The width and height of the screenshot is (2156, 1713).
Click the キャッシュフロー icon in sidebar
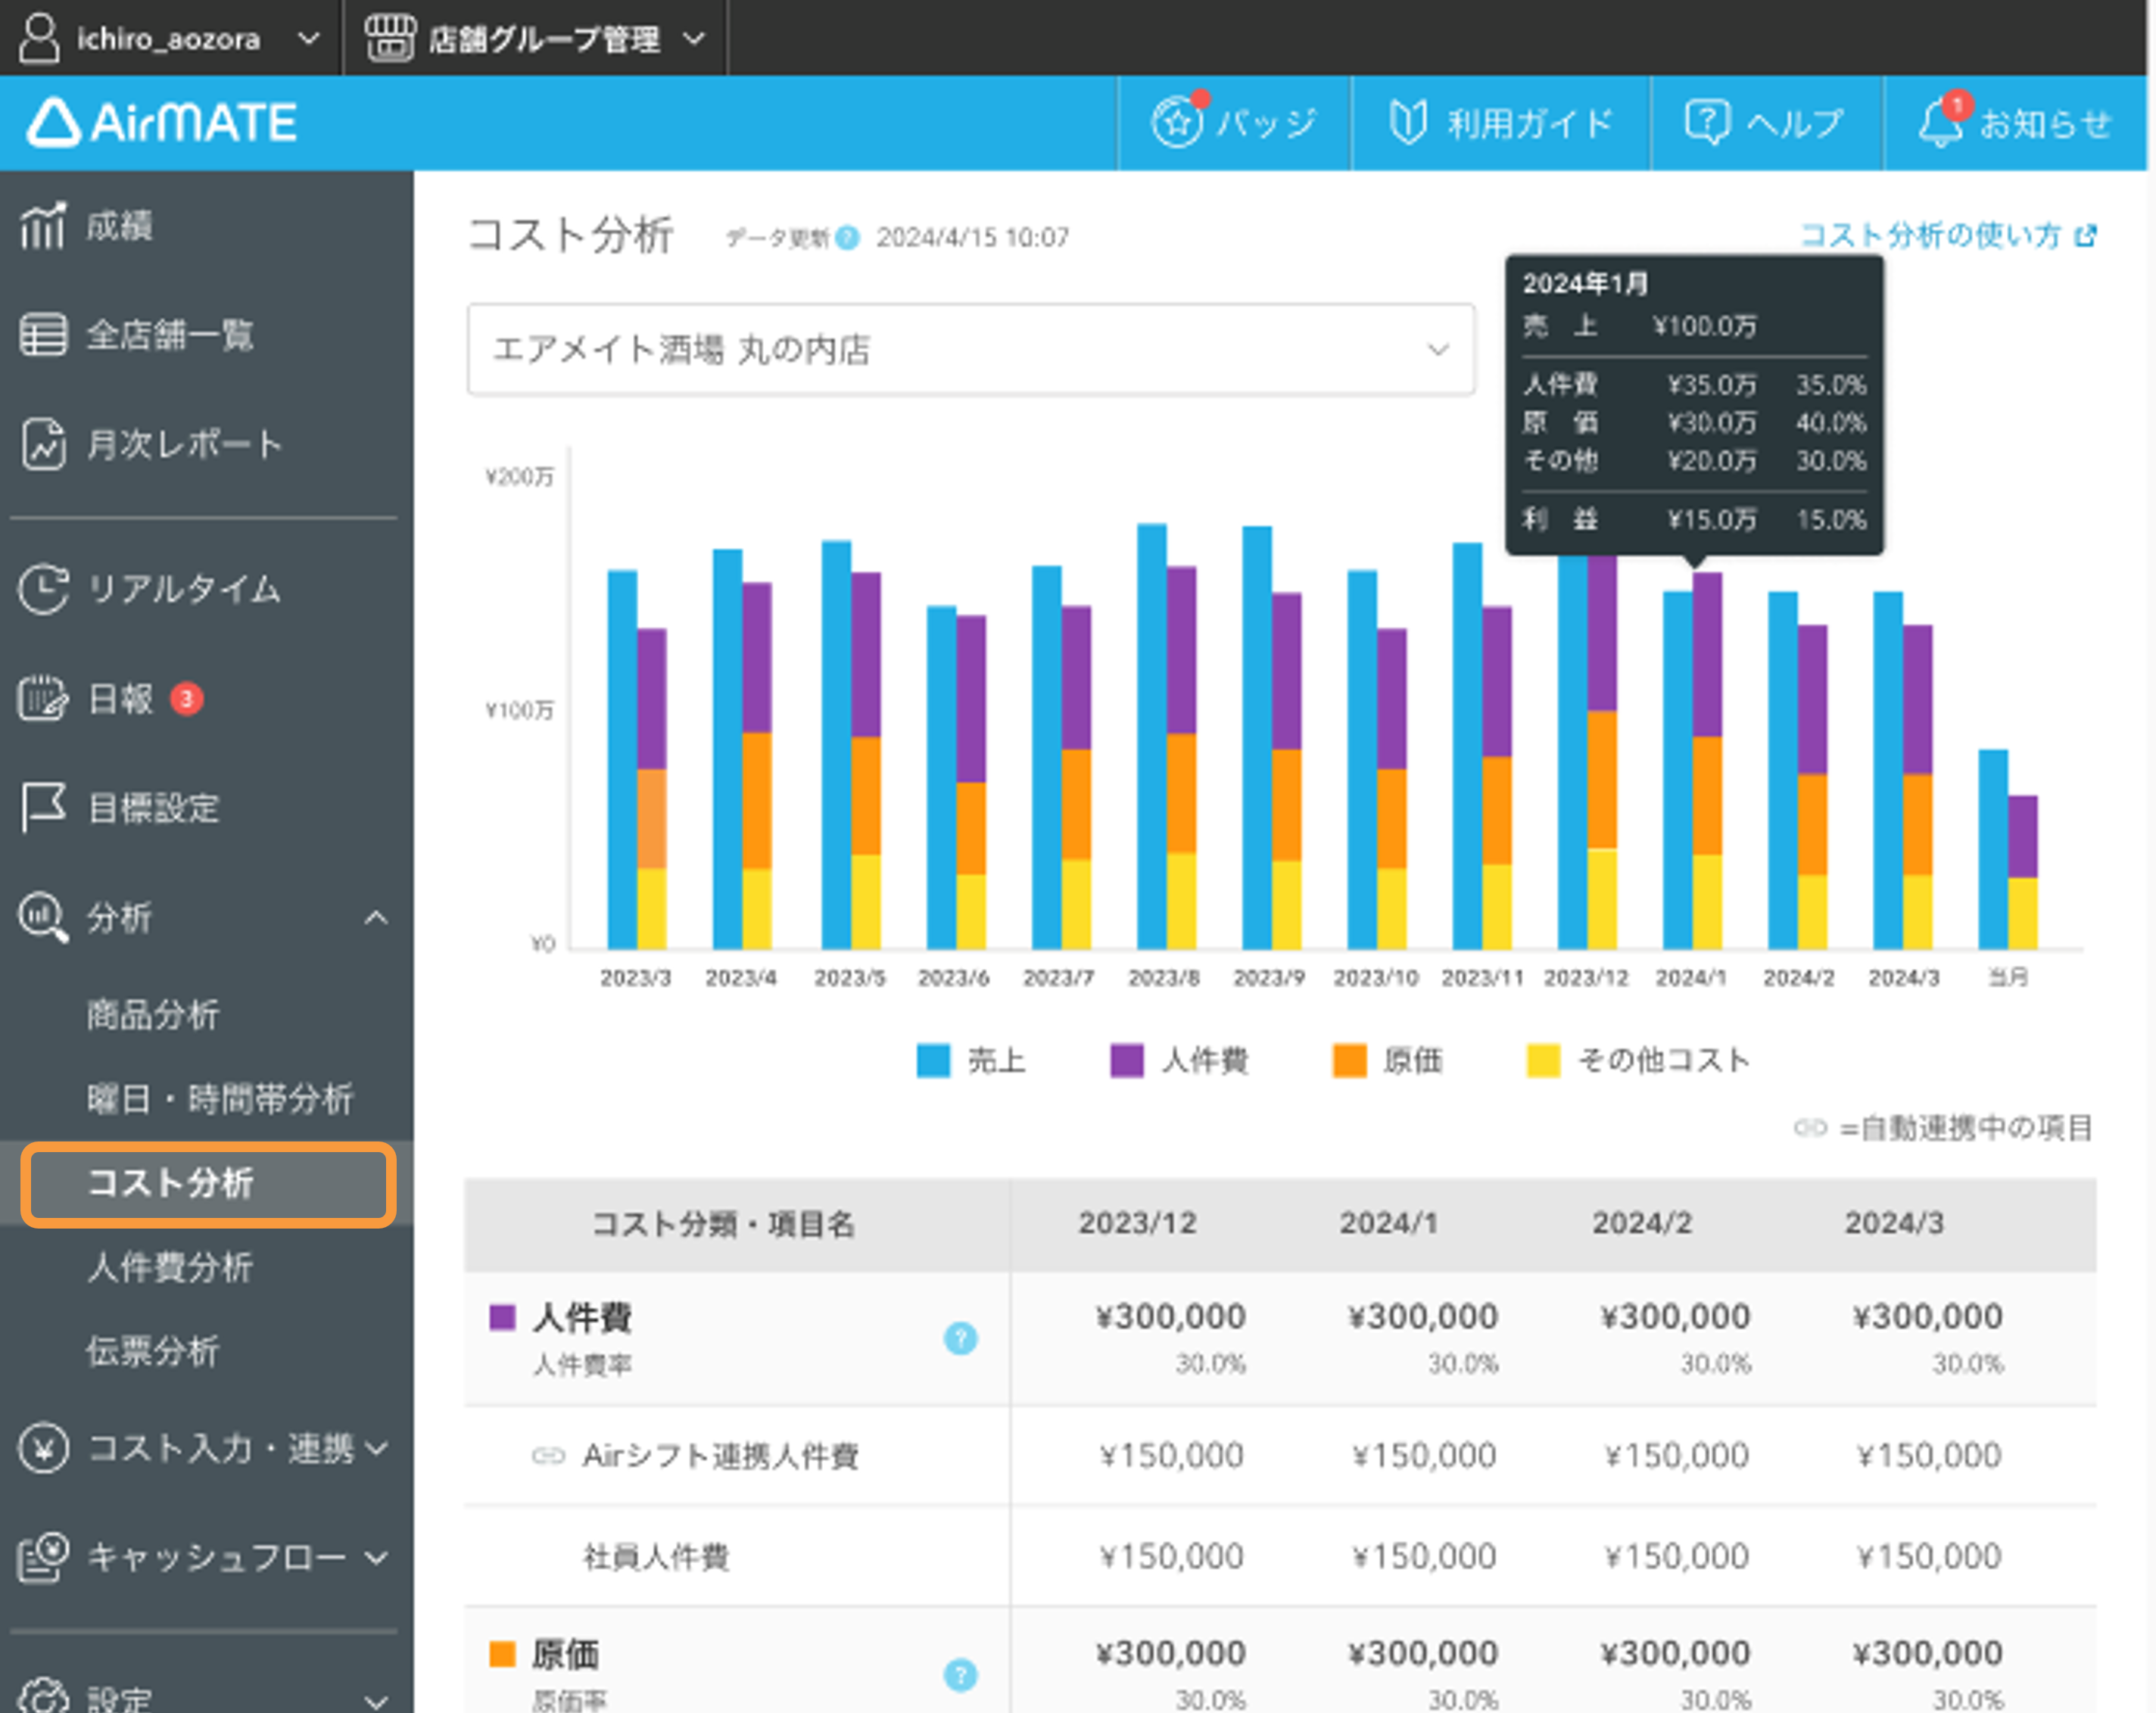point(43,1557)
